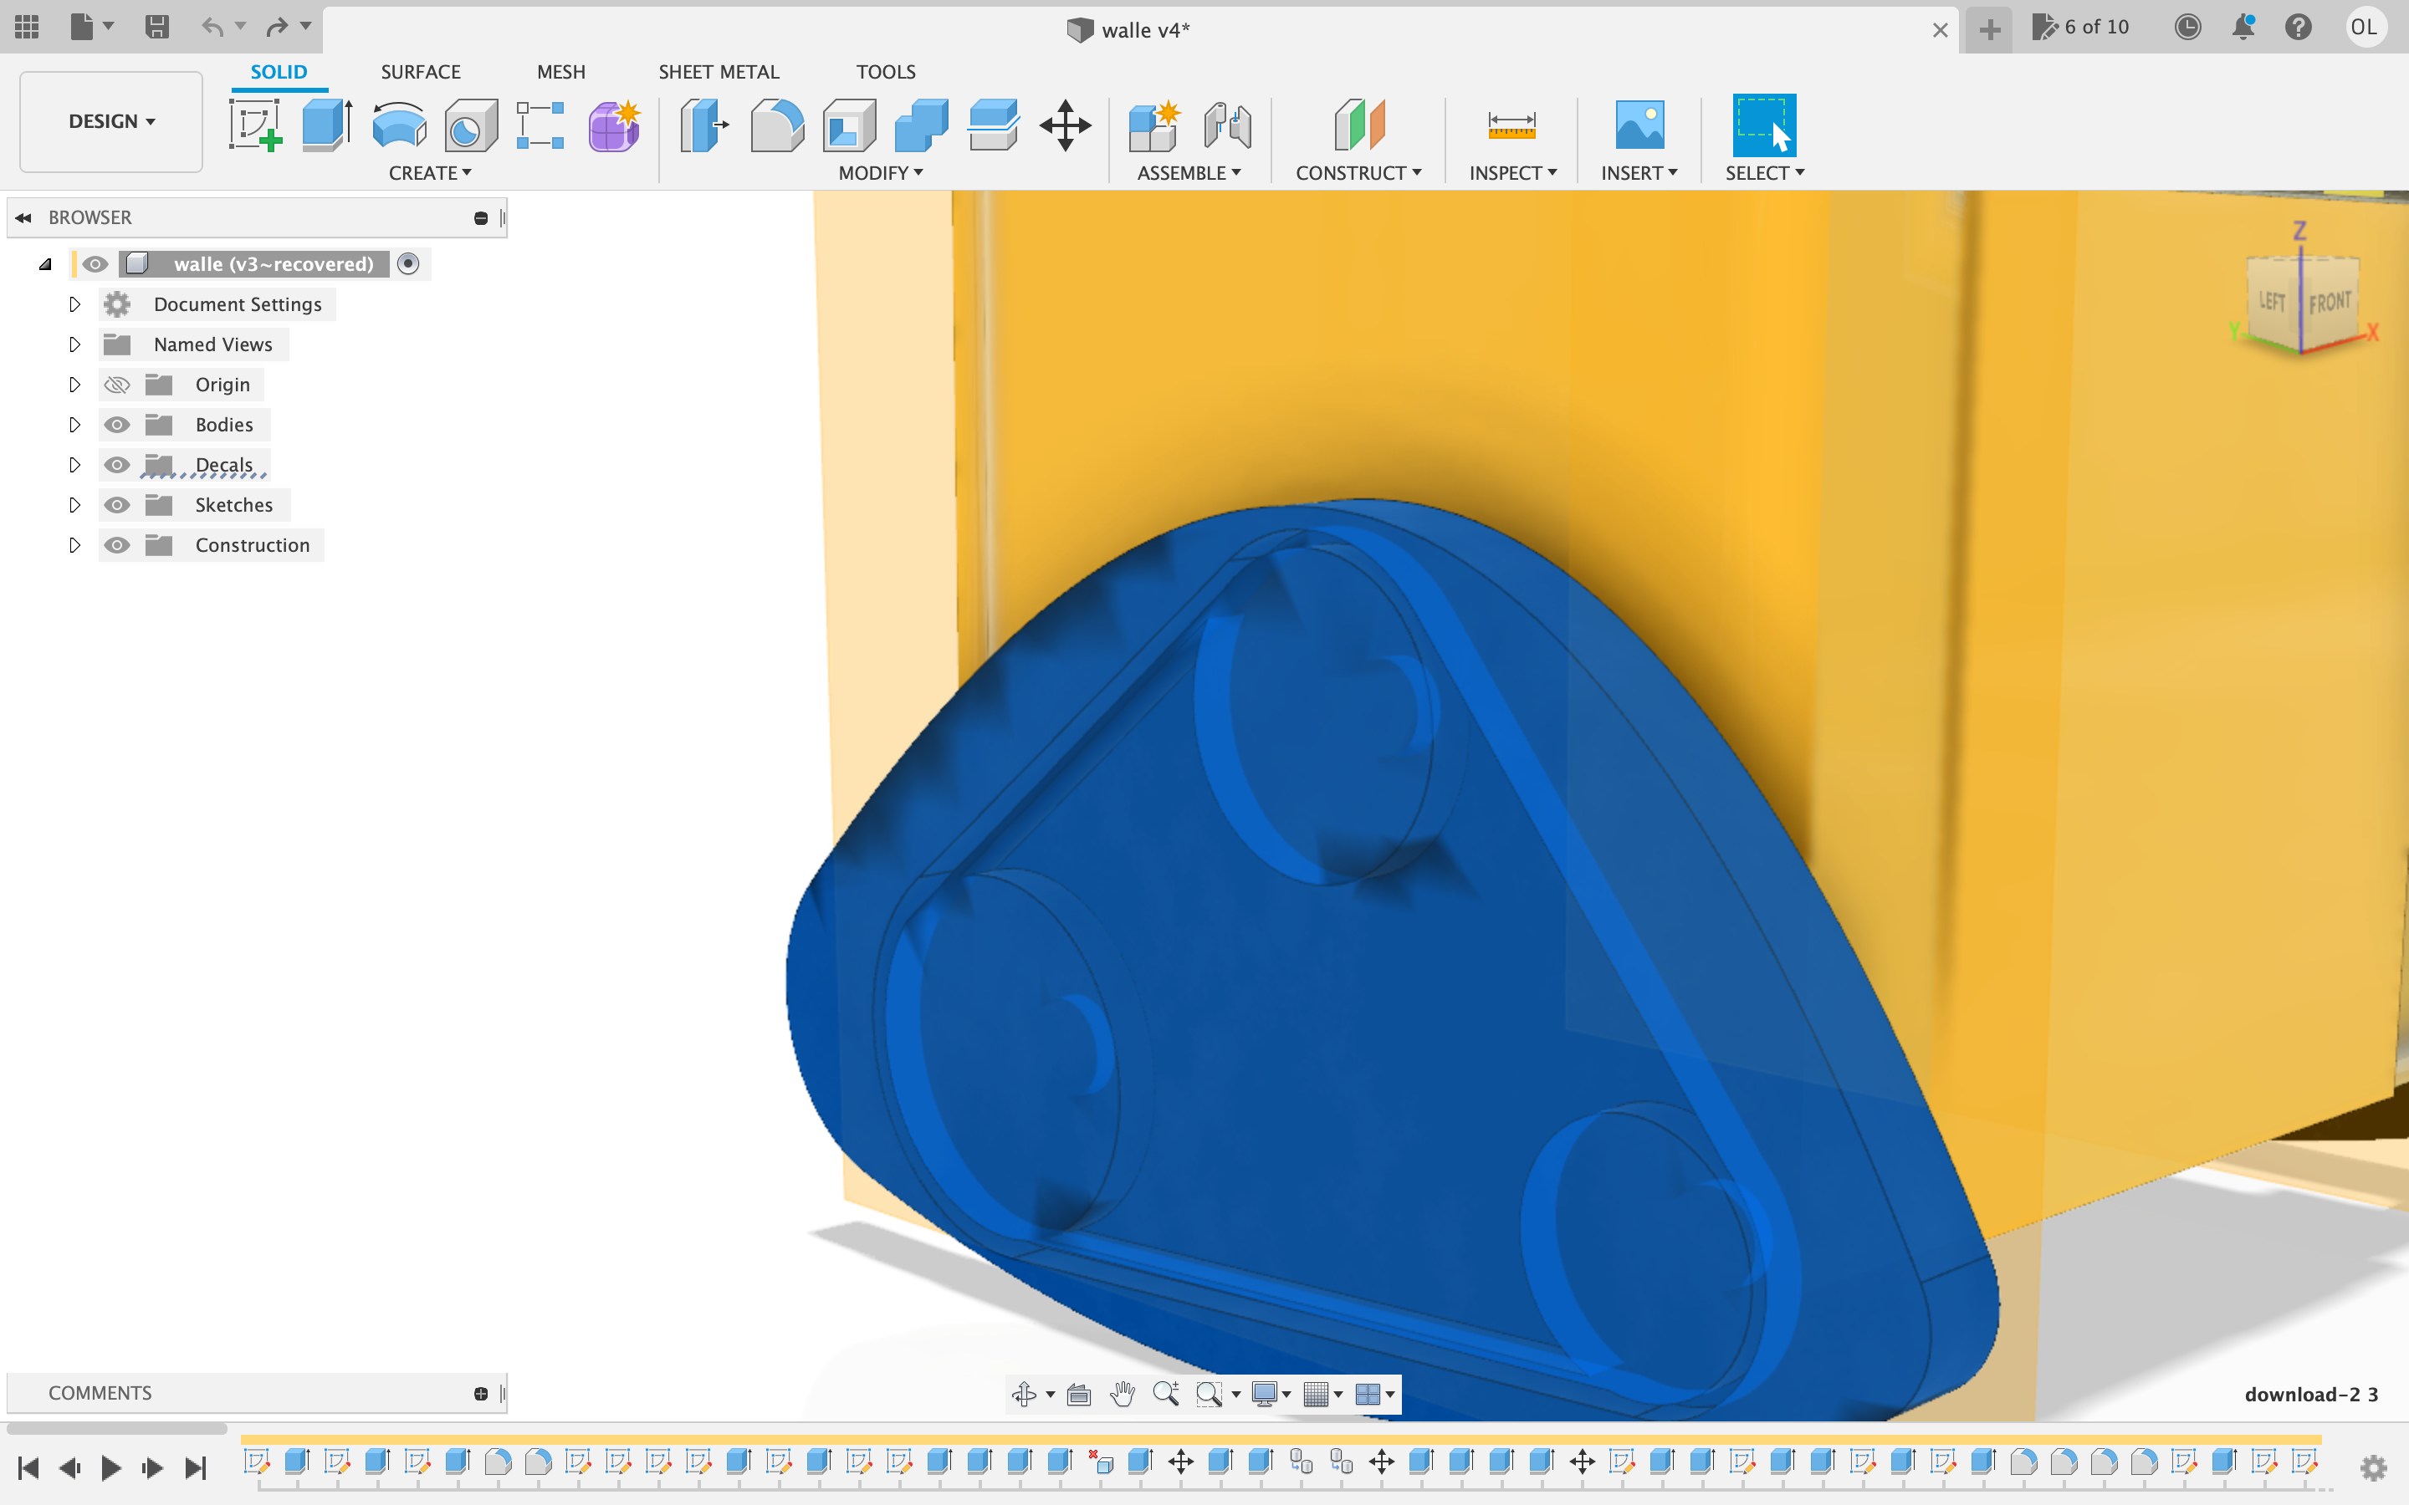Click the Insert Decal image icon

pyautogui.click(x=1639, y=125)
